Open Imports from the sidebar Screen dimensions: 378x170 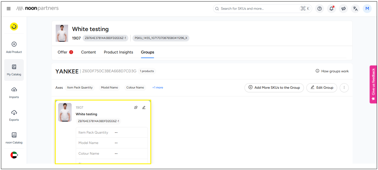point(14,93)
